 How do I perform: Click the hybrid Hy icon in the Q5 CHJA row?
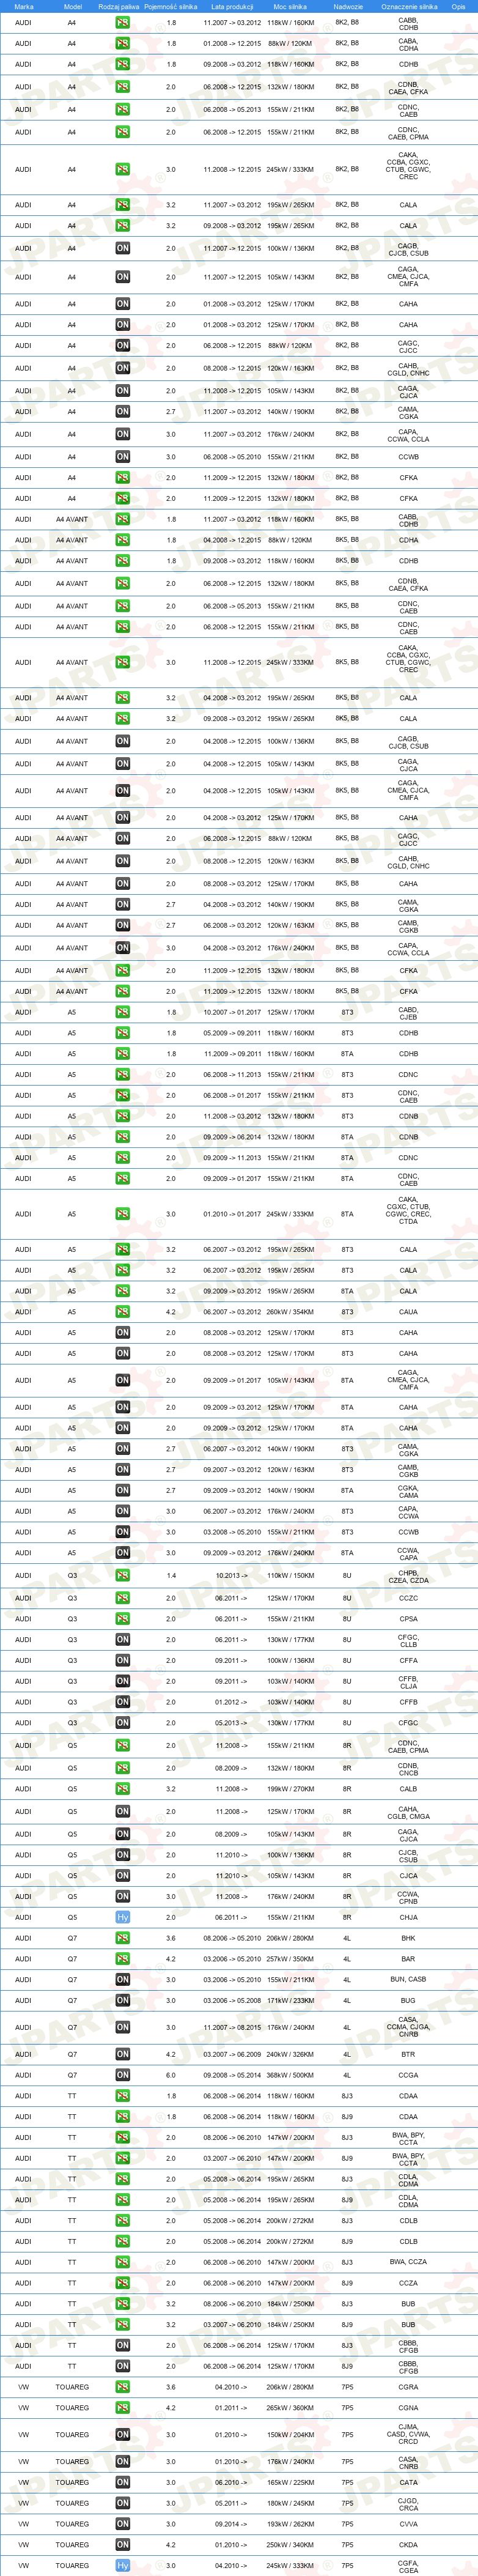122,1917
